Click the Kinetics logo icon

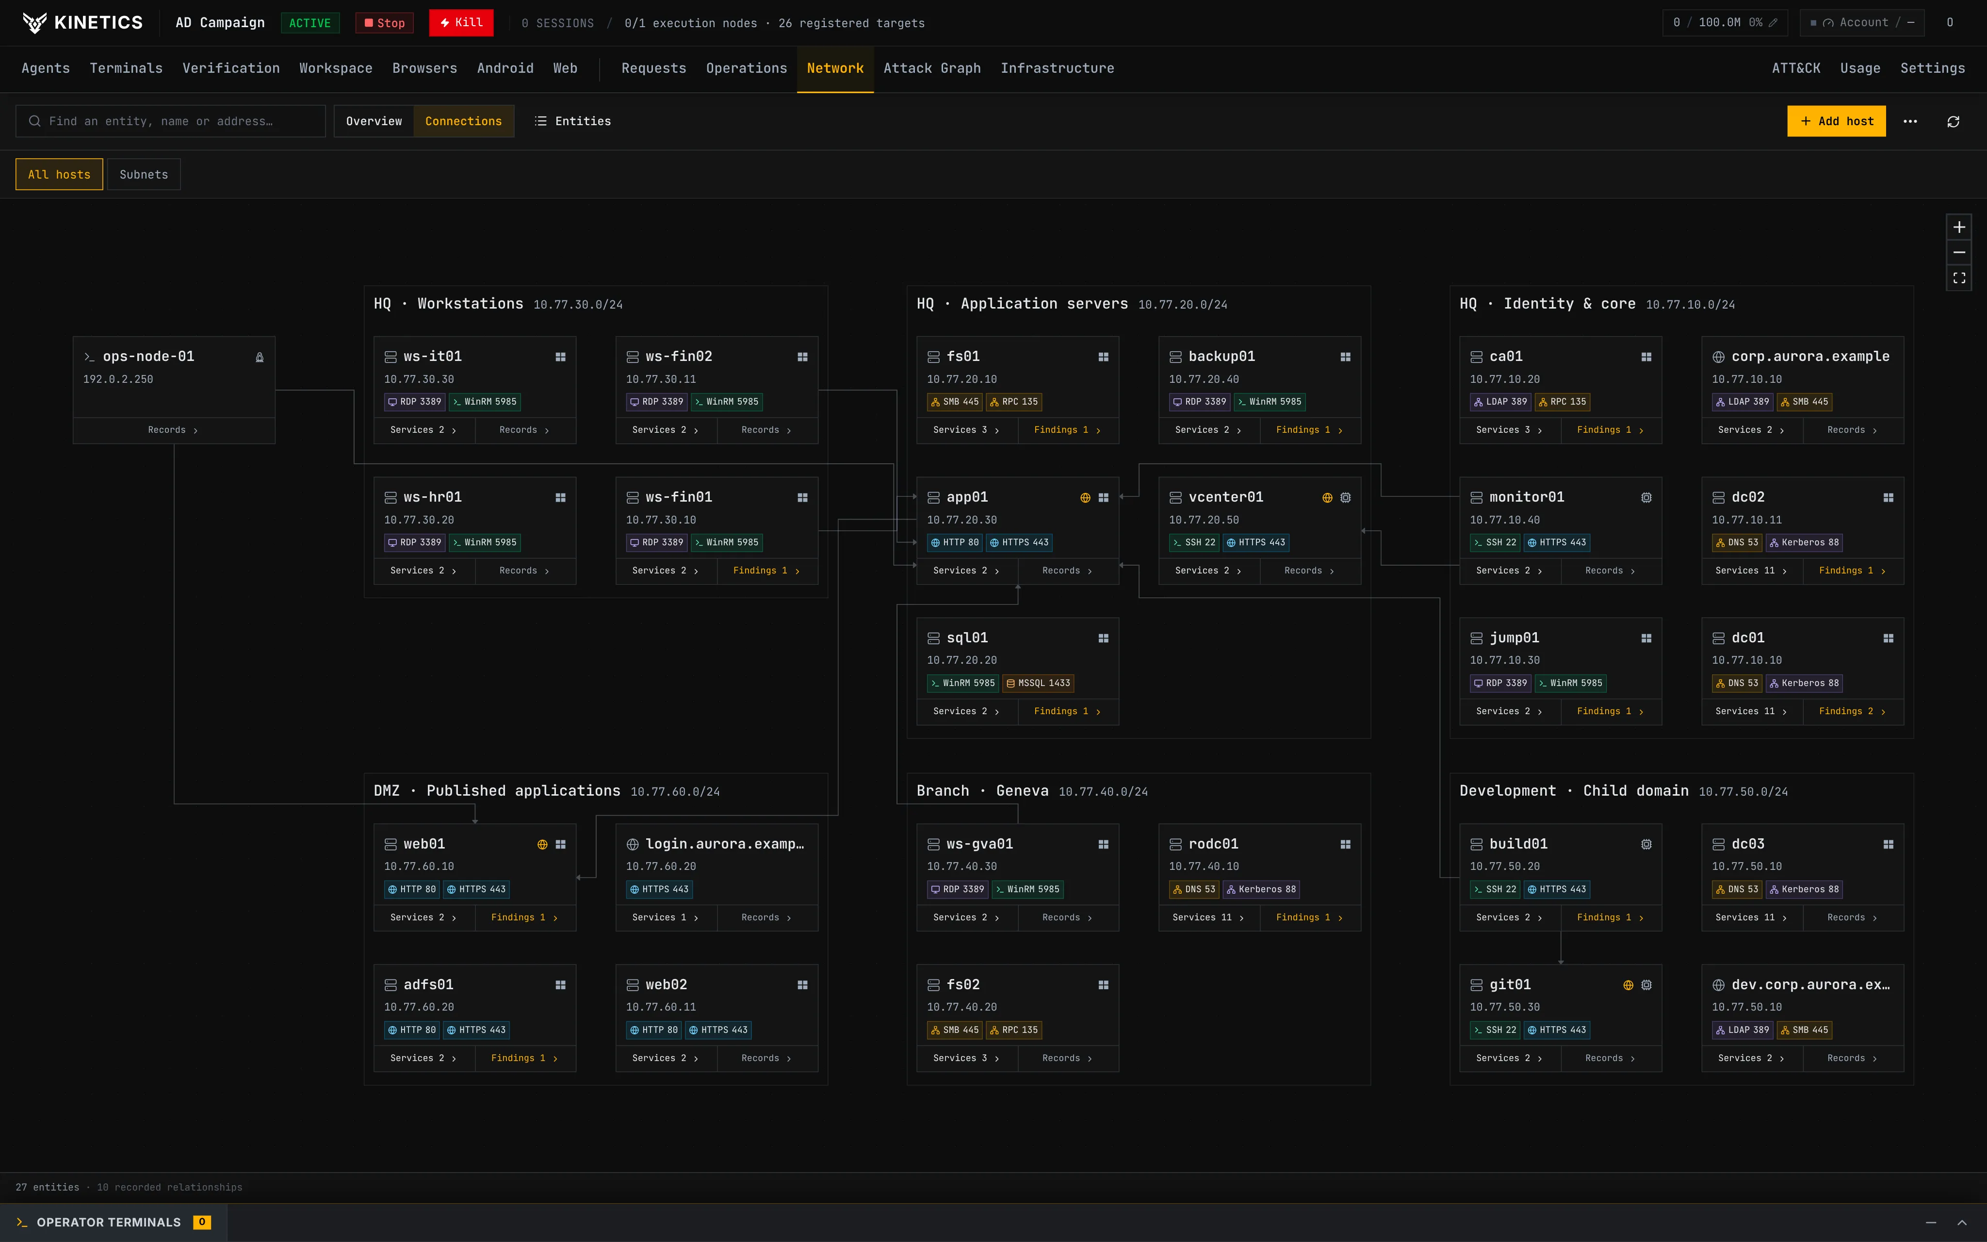(x=34, y=23)
